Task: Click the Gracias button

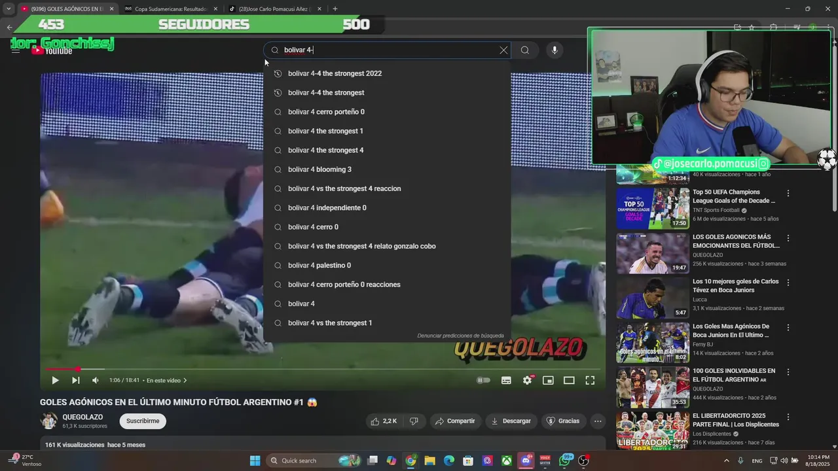Action: pos(563,421)
